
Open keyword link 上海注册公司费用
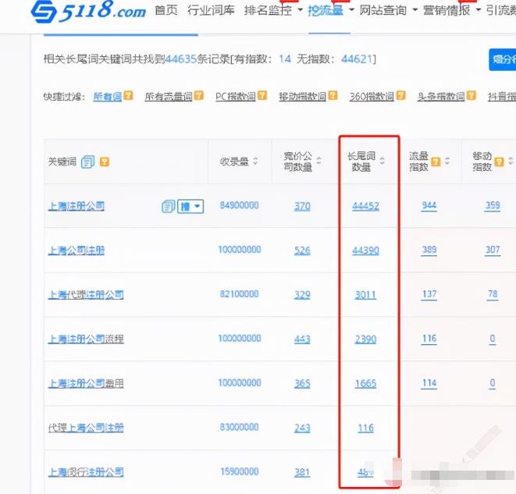[86, 383]
